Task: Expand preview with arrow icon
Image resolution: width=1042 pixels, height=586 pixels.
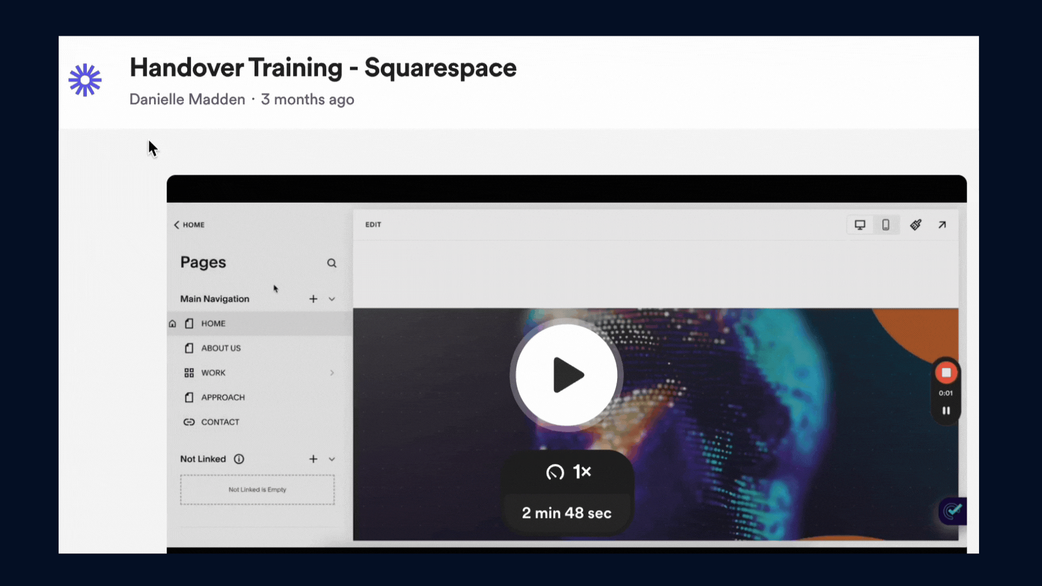Action: [x=942, y=225]
